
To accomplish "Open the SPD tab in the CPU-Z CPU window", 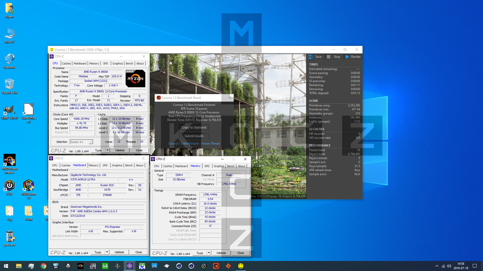I will 106,64.
